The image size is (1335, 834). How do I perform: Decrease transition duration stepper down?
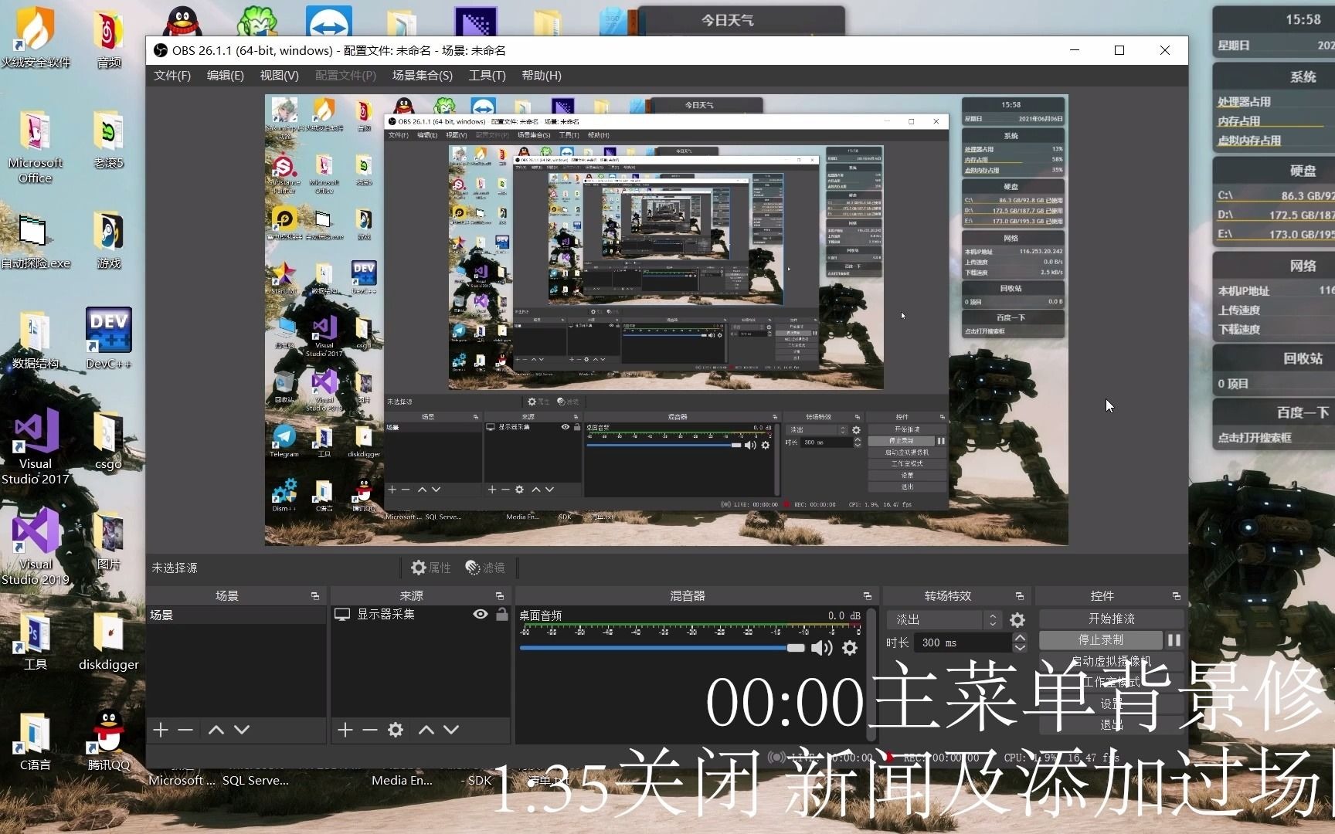1020,647
